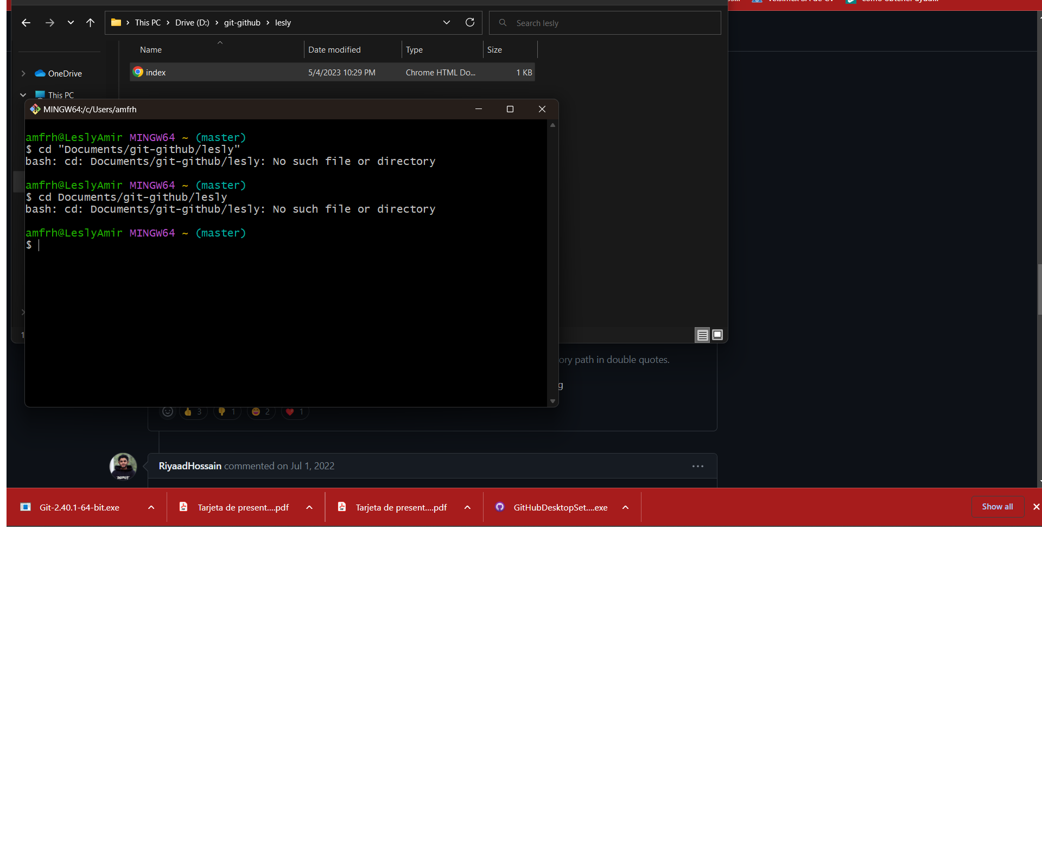Click the git-github breadcrumb in path

(242, 22)
